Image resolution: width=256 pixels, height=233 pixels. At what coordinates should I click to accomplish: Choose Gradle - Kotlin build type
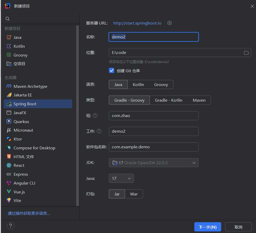[168, 100]
